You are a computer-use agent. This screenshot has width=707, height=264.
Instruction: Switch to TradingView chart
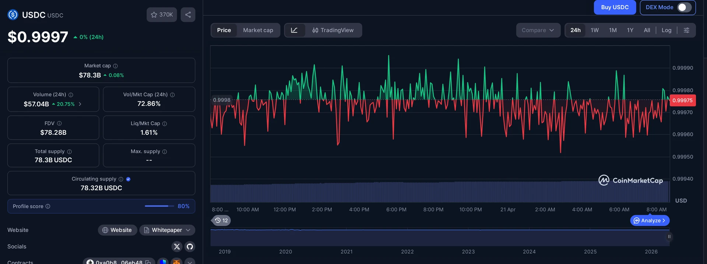[x=333, y=30]
